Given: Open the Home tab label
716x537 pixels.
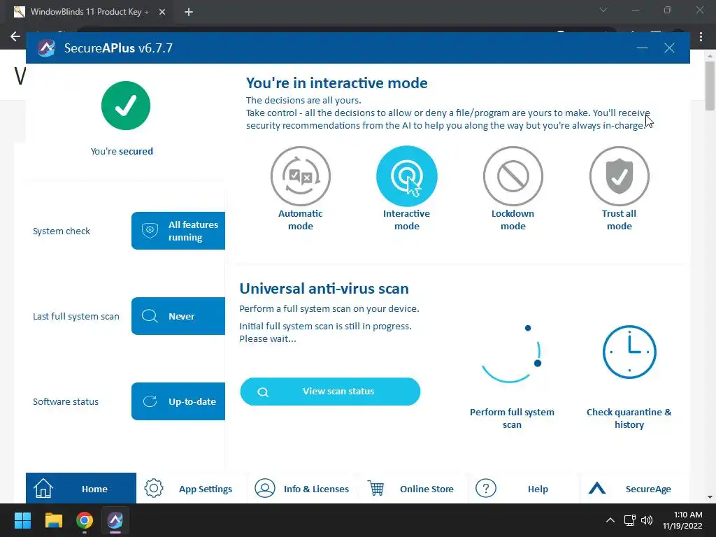Looking at the screenshot, I should point(94,489).
